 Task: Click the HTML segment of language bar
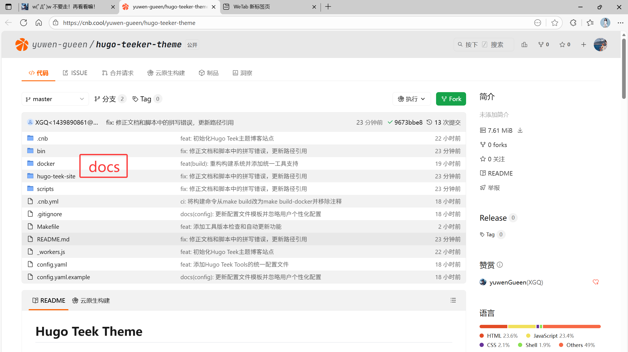pyautogui.click(x=493, y=327)
